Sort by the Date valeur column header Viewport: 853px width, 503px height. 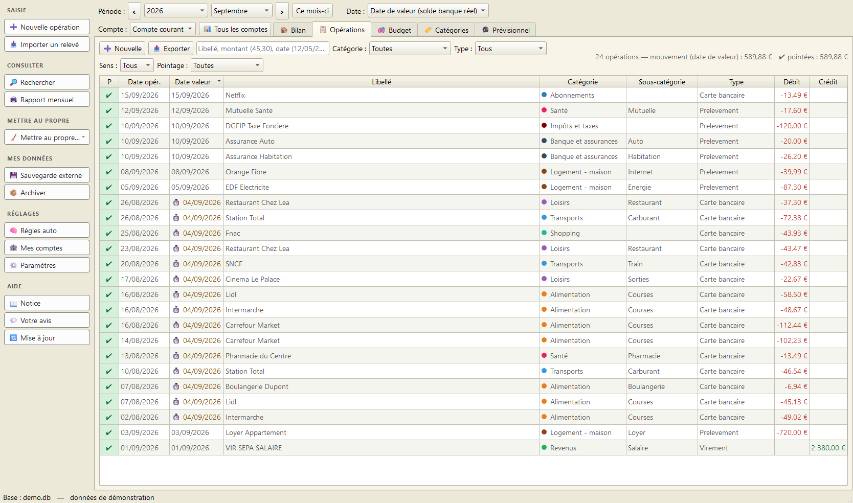tap(197, 82)
